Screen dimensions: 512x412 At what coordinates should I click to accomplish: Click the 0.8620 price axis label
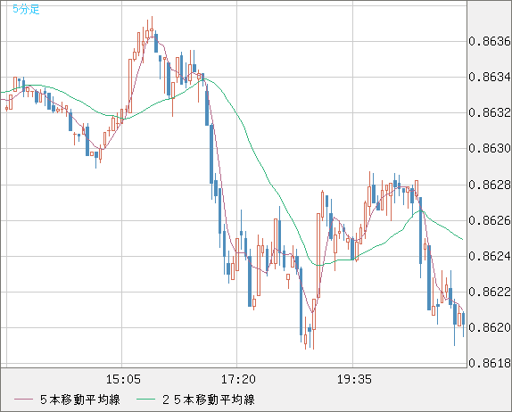click(x=490, y=327)
